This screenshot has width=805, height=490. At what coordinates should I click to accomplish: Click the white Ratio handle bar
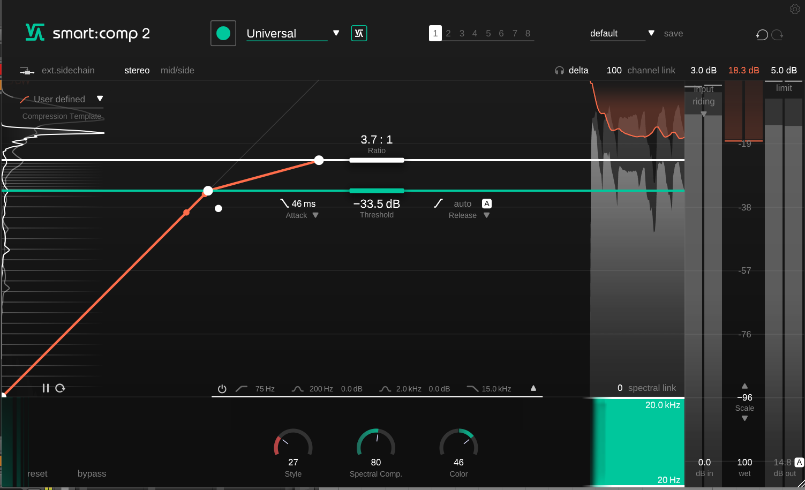point(377,160)
